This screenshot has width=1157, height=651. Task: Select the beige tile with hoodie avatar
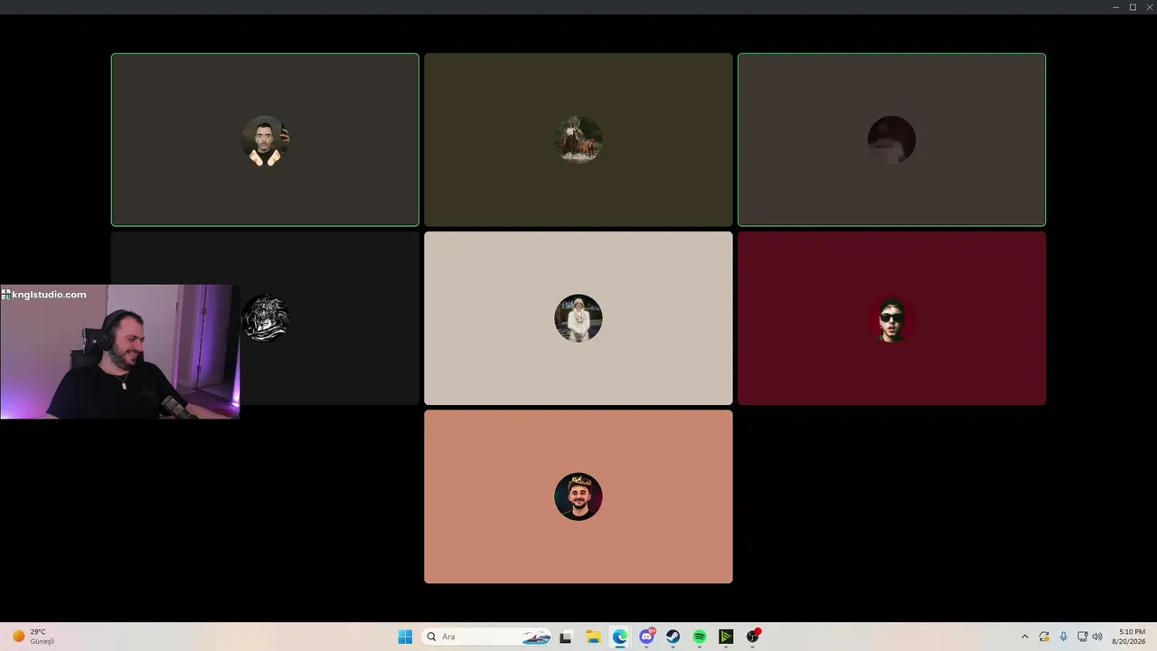pos(578,318)
